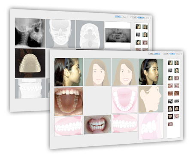193x157 pixels.
Task: Pick first-row profile thumbnail in front sidebar
Action: click(x=170, y=63)
